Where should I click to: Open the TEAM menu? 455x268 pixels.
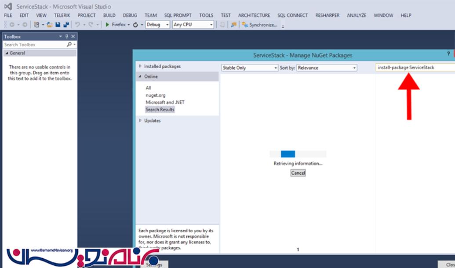(151, 15)
